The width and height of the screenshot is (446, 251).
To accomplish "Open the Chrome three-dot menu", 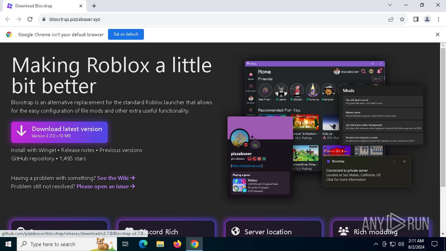I will tap(438, 19).
